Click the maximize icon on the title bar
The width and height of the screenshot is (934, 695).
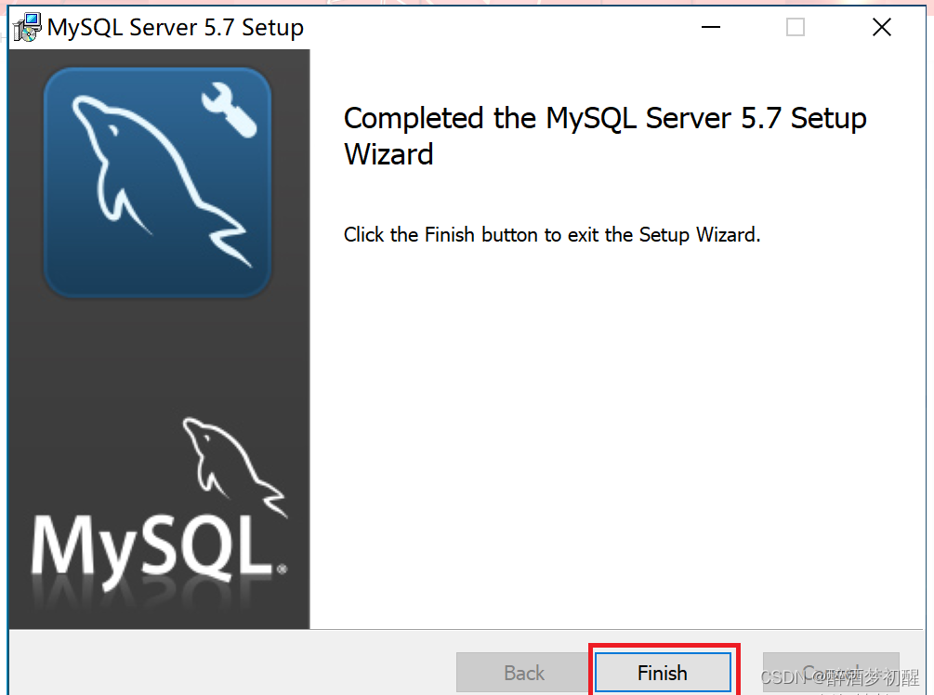pyautogui.click(x=796, y=27)
